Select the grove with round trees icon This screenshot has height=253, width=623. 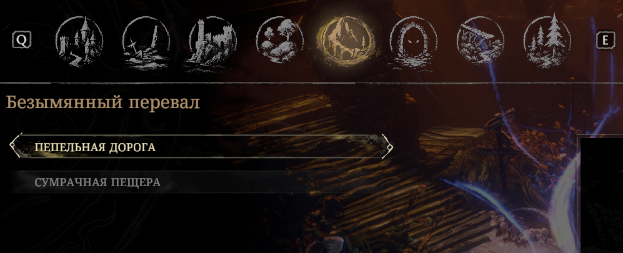pos(280,41)
